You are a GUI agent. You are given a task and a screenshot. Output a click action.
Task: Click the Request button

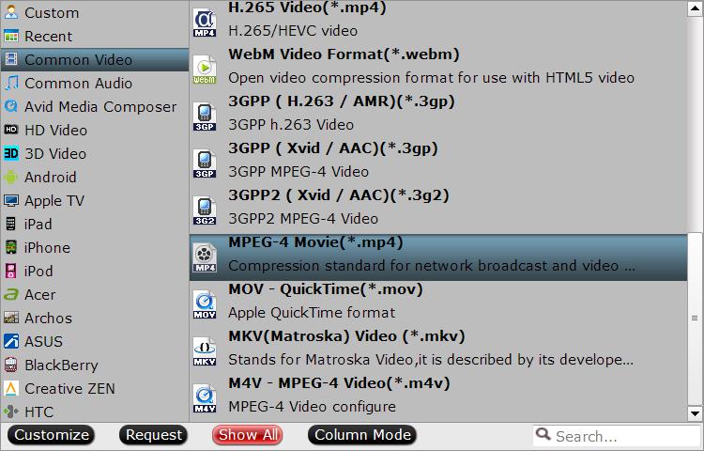point(154,435)
